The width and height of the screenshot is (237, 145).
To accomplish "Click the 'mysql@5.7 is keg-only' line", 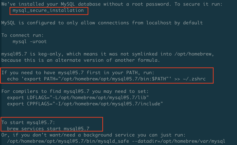I will (107, 54).
